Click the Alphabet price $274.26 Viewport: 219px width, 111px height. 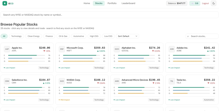155,48
